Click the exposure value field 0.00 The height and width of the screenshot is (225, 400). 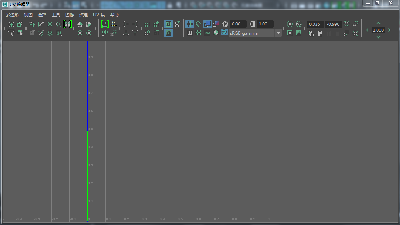pos(238,24)
